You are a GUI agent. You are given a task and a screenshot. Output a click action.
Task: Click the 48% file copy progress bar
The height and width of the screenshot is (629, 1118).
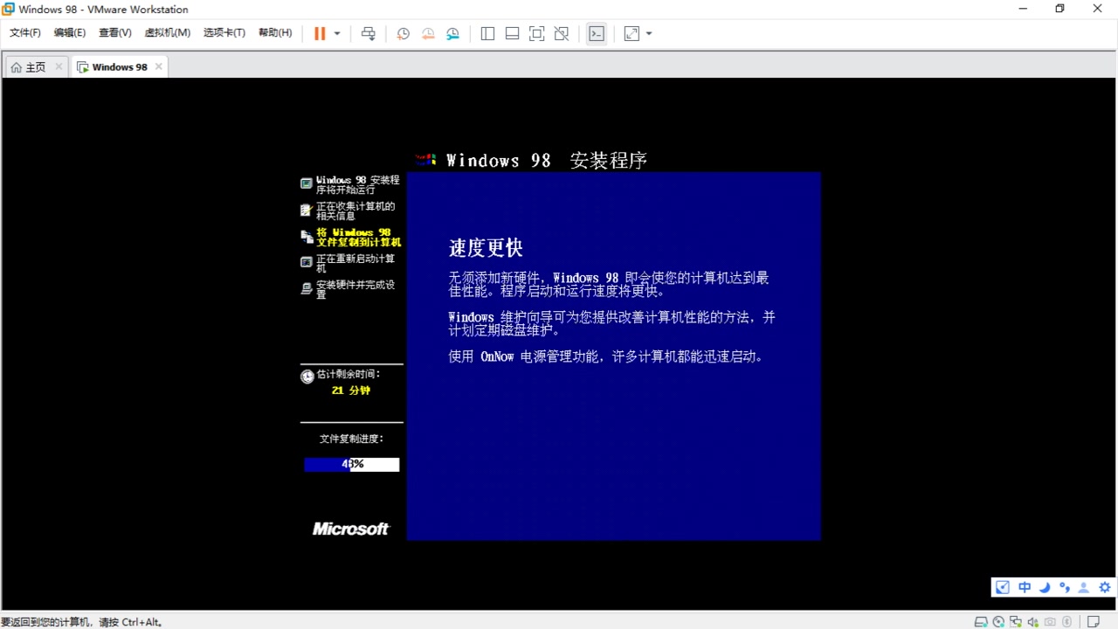(351, 464)
